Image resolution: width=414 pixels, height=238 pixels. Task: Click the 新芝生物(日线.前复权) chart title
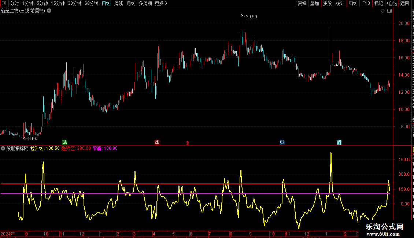point(23,11)
